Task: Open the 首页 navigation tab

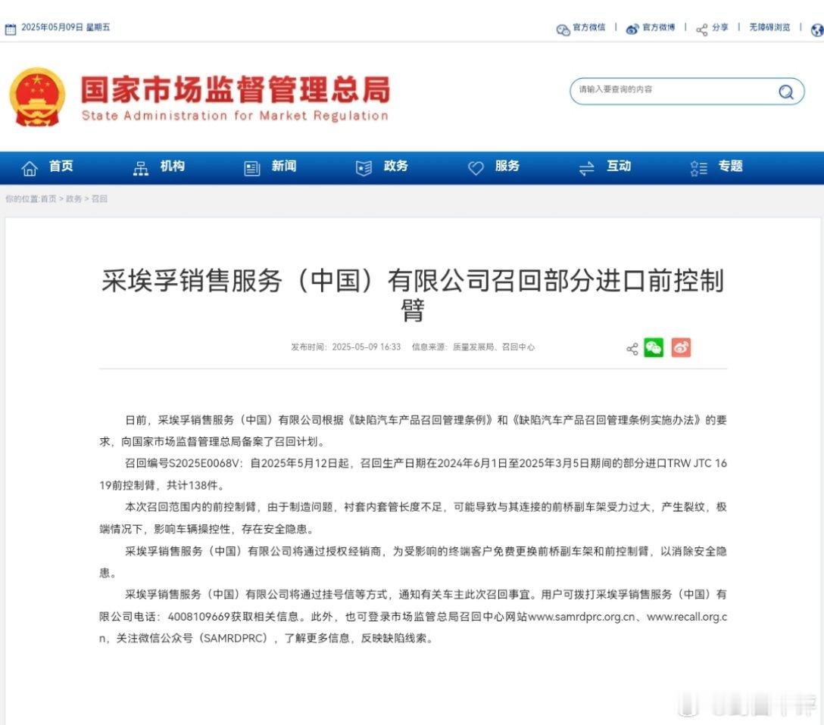Action: click(x=61, y=166)
